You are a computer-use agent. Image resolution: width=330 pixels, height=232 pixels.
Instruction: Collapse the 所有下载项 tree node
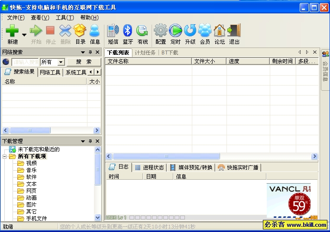coord(5,156)
